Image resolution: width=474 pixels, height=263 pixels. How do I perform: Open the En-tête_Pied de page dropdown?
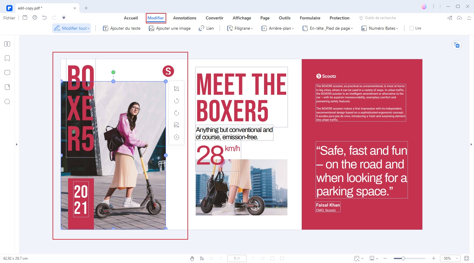click(328, 28)
